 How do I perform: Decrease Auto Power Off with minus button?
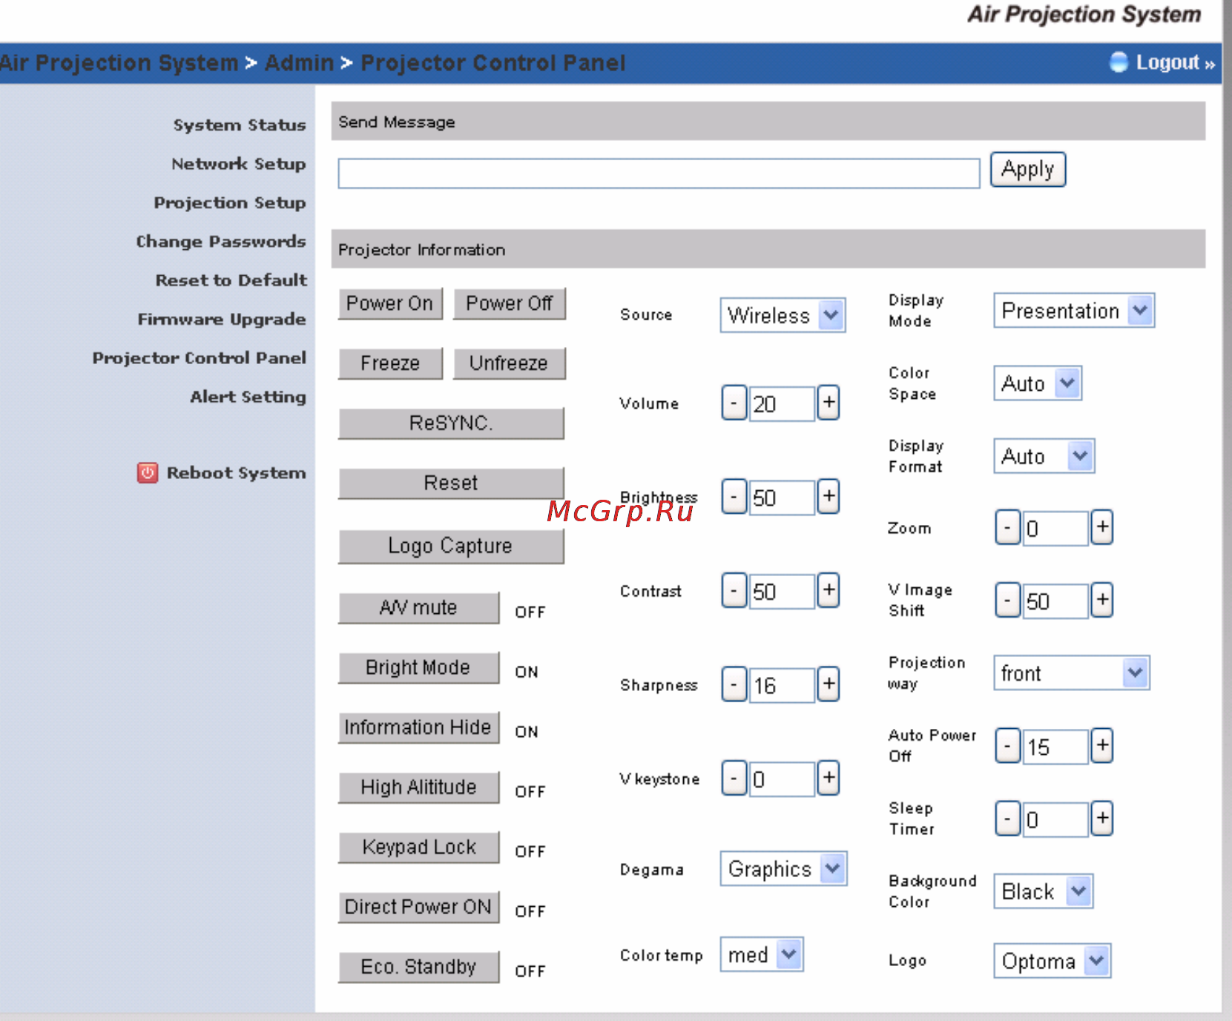click(1007, 746)
